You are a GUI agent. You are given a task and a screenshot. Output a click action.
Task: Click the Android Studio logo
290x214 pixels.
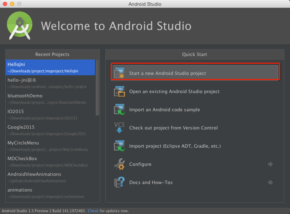(20, 26)
